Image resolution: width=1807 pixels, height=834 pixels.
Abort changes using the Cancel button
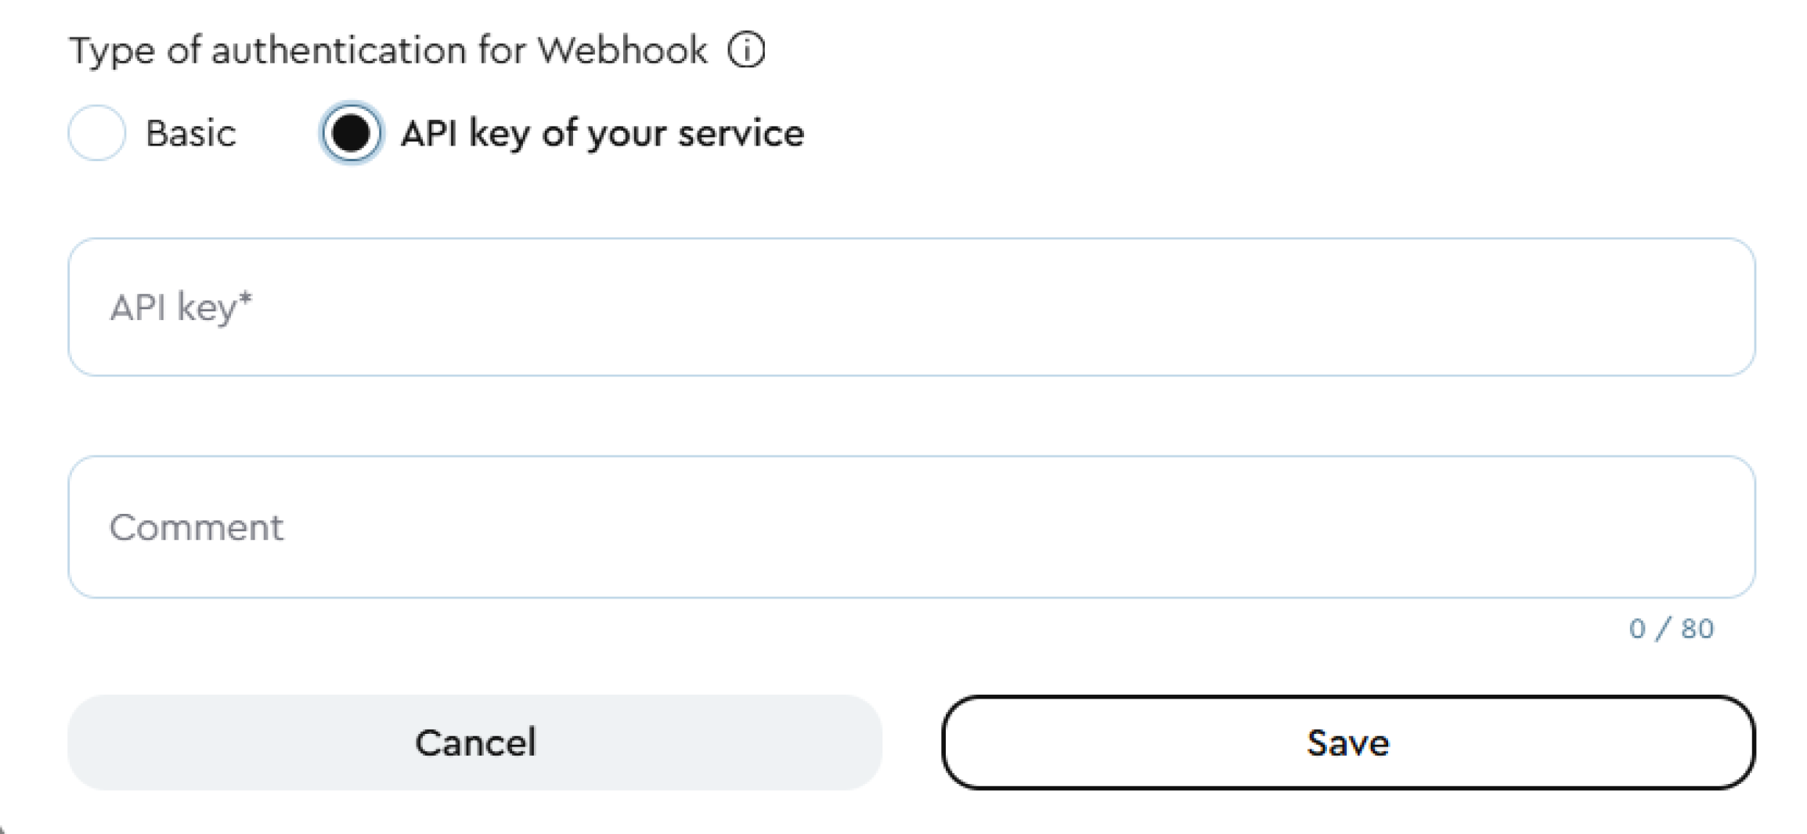click(x=478, y=742)
